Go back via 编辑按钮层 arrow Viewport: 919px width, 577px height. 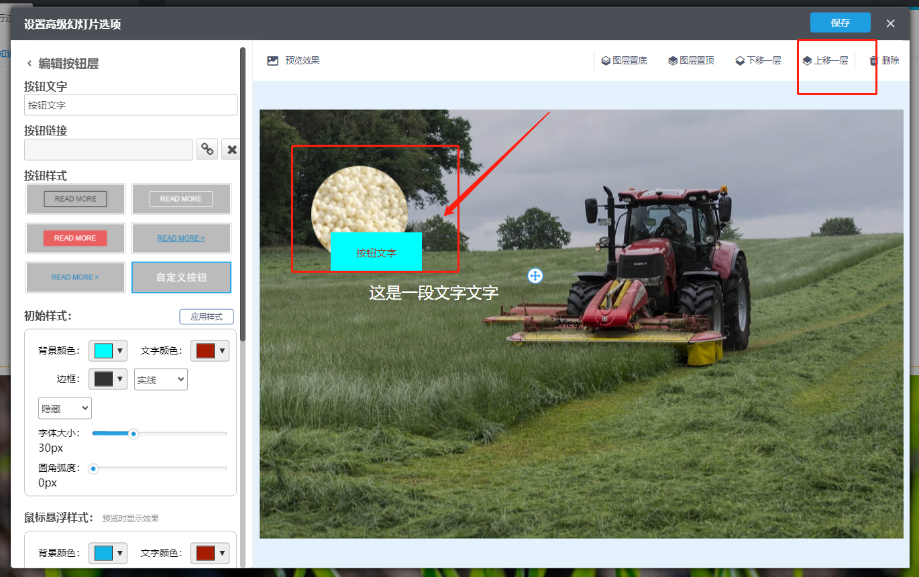29,64
